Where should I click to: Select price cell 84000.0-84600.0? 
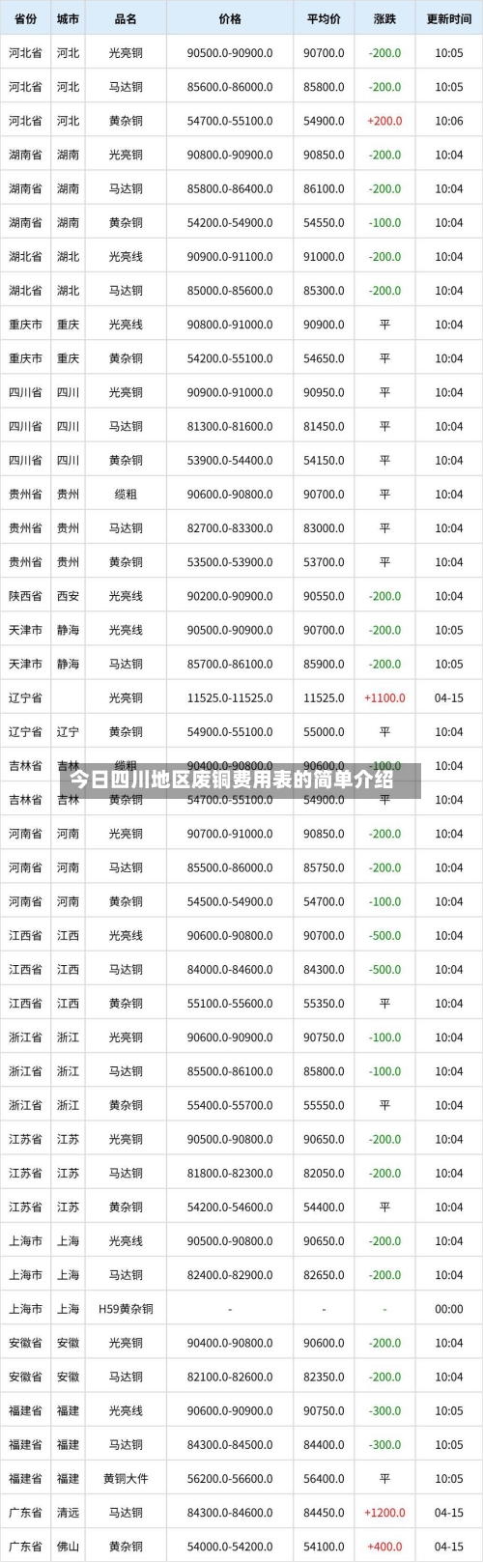point(230,969)
